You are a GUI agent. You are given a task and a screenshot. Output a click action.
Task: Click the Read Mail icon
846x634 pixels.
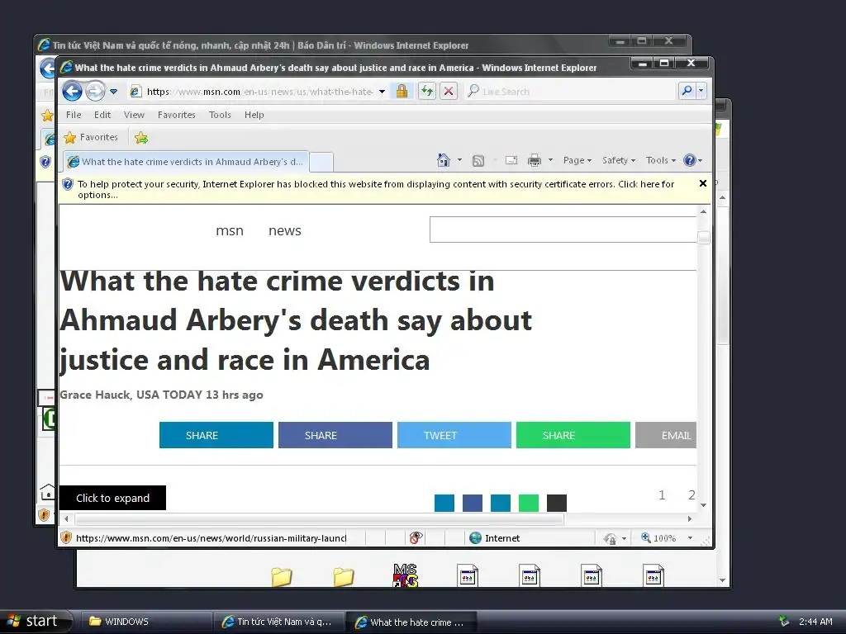pos(511,160)
